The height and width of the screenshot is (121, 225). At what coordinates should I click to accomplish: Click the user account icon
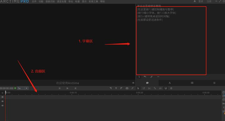195,1
